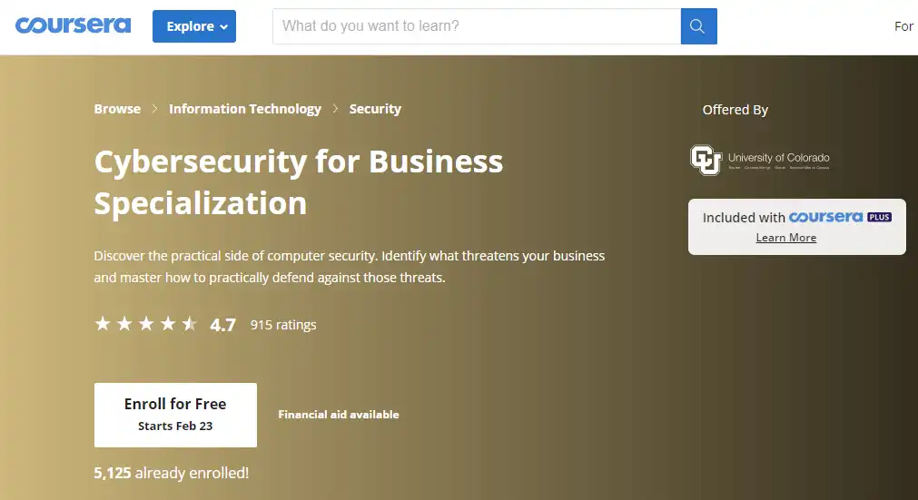918x500 pixels.
Task: Click the 4.7 rating score
Action: [x=222, y=325]
